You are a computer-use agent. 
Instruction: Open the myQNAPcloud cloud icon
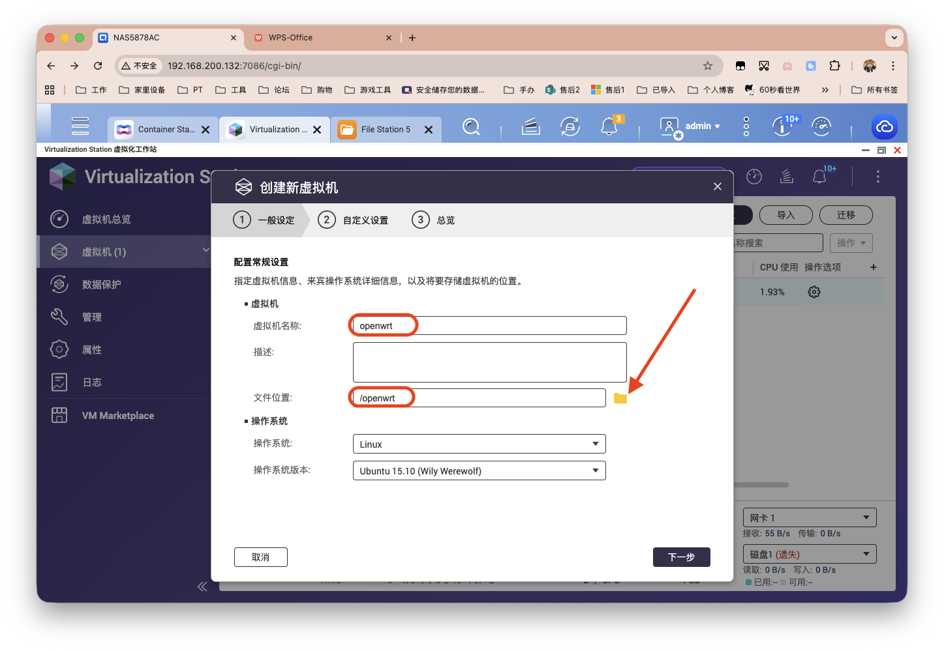click(884, 126)
